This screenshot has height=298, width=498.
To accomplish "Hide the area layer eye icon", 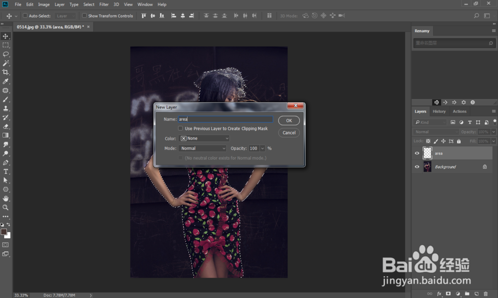I will (417, 153).
